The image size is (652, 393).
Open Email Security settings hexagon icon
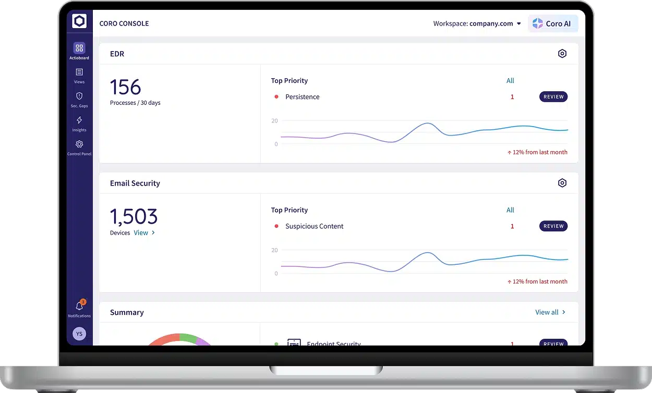(562, 183)
